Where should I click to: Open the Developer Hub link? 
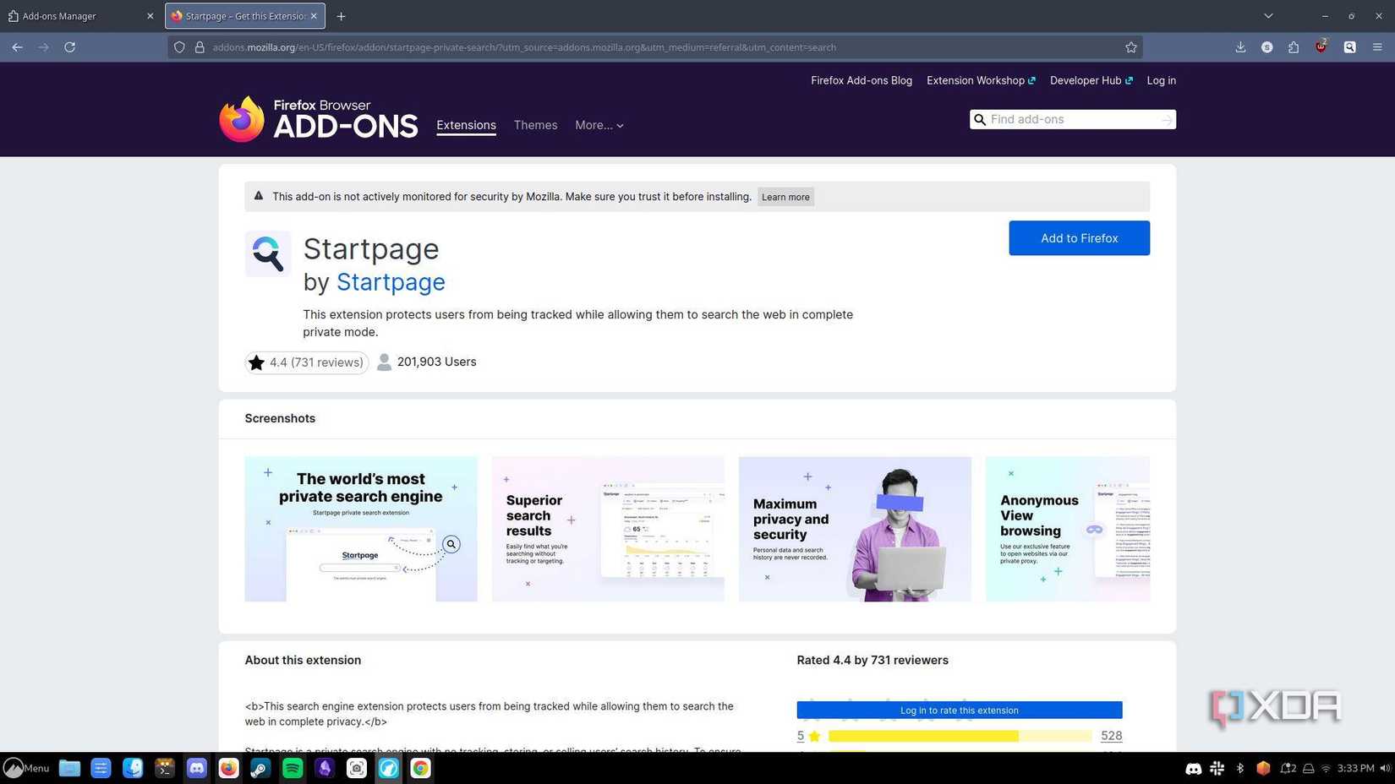pos(1091,80)
